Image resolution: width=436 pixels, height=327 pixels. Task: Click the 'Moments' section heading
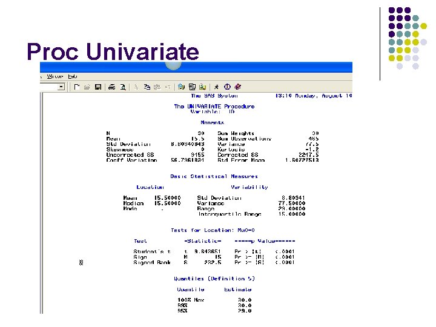[x=212, y=122]
